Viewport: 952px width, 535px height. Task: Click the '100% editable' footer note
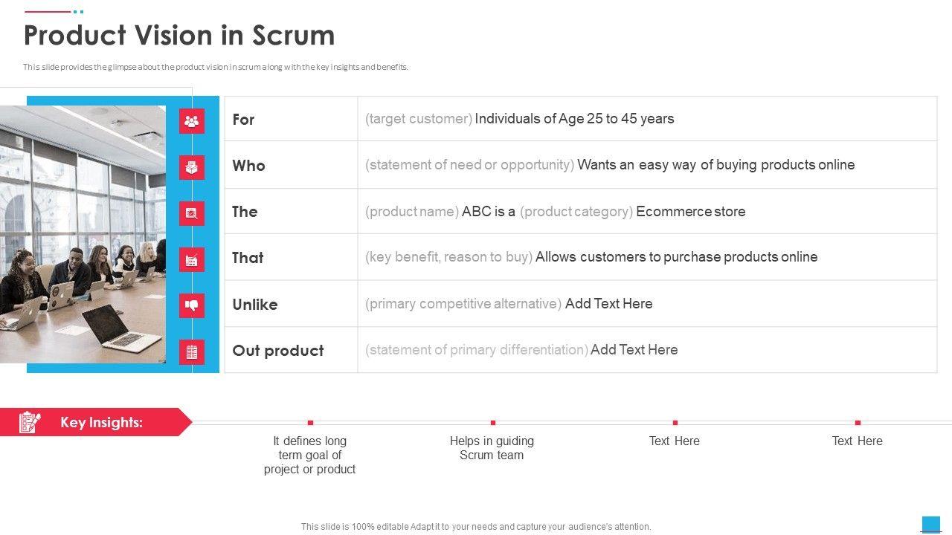coord(476,527)
